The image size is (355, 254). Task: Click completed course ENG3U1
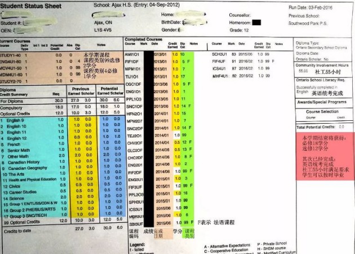point(136,180)
